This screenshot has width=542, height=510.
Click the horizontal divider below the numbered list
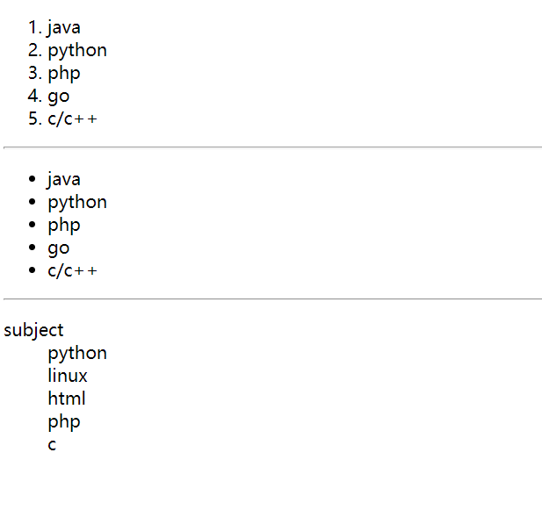(x=272, y=147)
